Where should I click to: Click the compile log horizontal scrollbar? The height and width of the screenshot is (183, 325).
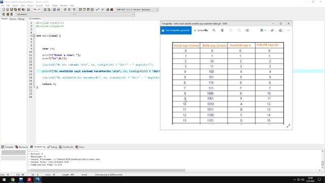[x=108, y=171]
